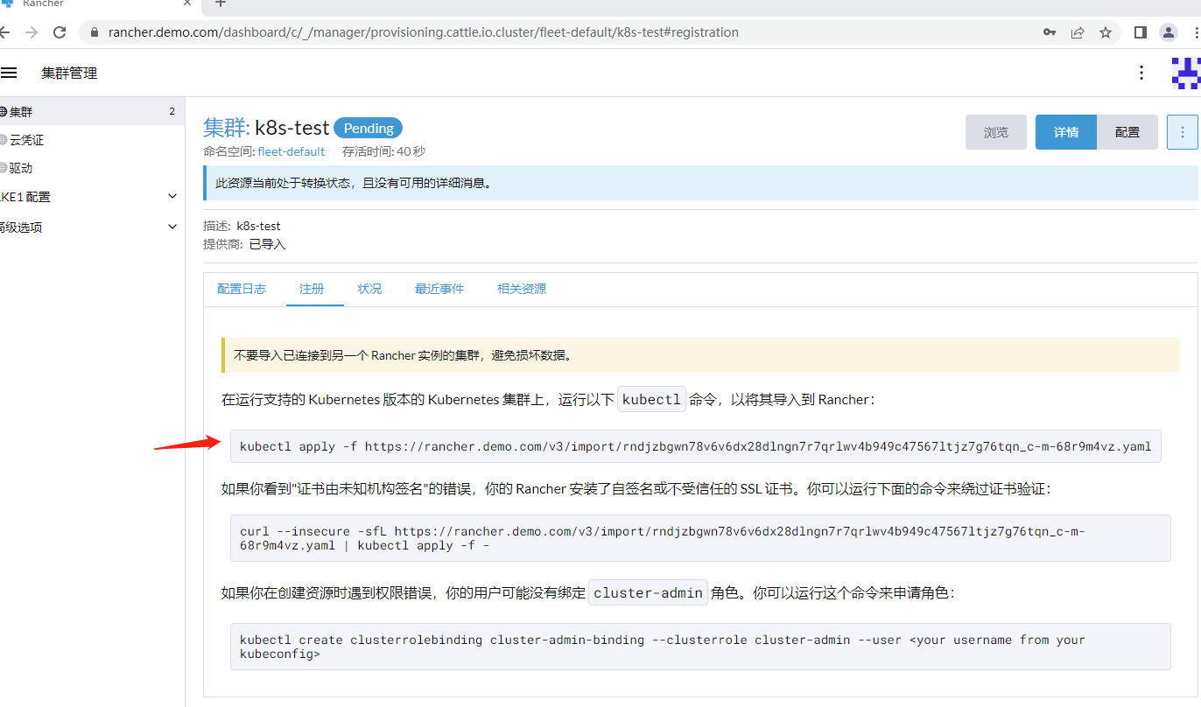
Task: Click the 描述: k8s-test text
Action: tap(242, 226)
